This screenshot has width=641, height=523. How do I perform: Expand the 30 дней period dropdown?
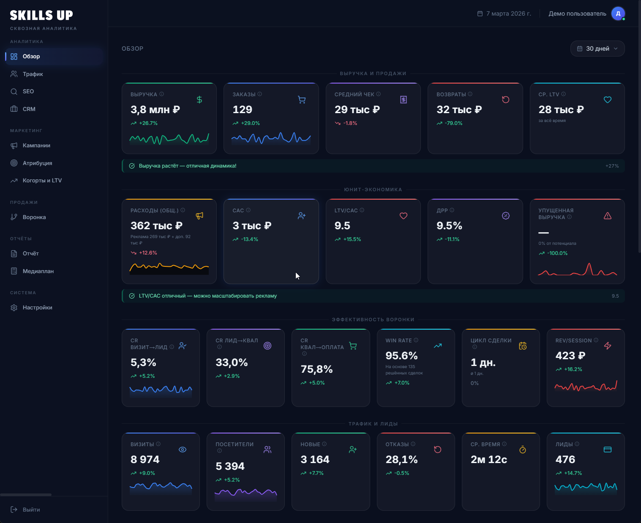[597, 49]
